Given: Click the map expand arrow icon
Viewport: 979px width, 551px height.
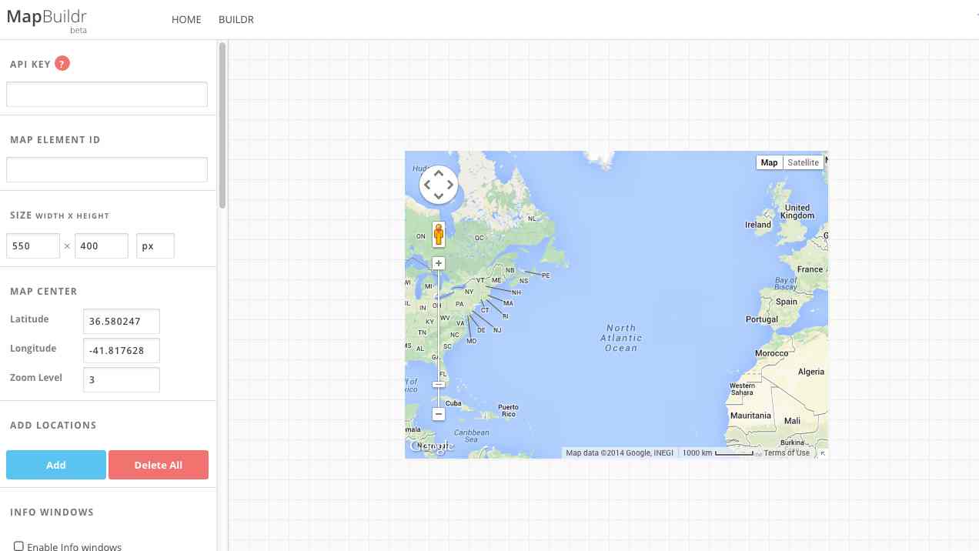Looking at the screenshot, I should 823,453.
